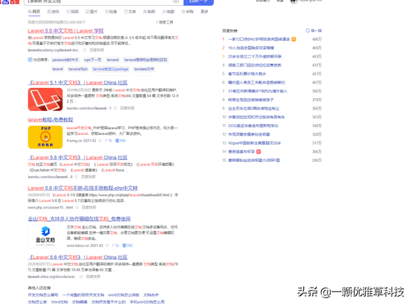Click the 486万 heat count on hot item 1
The width and height of the screenshot is (413, 306).
coord(317,39)
